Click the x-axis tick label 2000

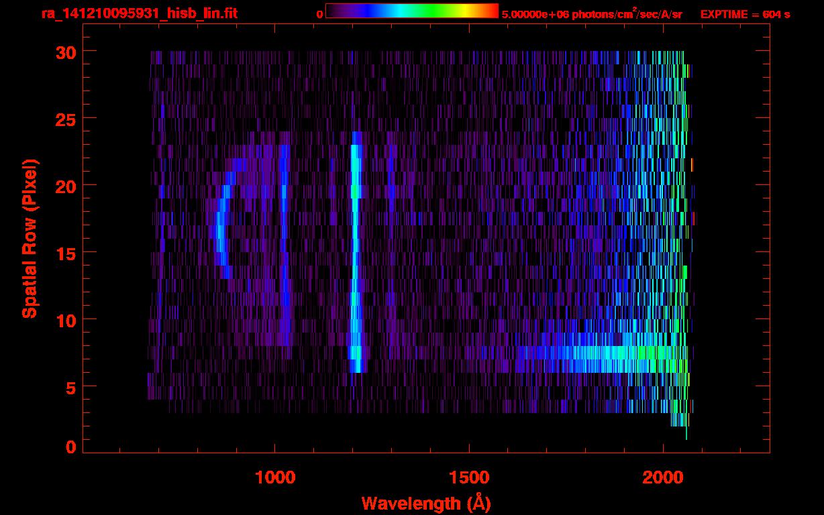pos(663,477)
